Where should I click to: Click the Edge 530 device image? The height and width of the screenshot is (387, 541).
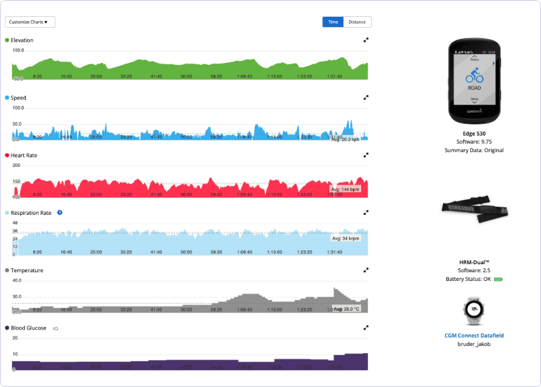[473, 81]
